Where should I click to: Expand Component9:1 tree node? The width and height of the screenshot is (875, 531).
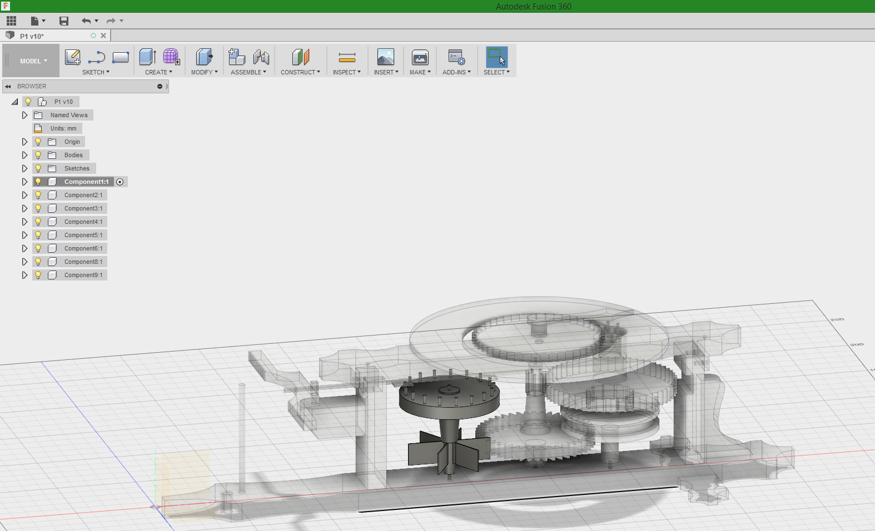click(x=24, y=275)
